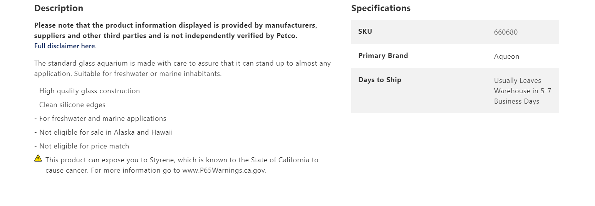
Task: Select the SKU number 660680
Action: click(506, 32)
